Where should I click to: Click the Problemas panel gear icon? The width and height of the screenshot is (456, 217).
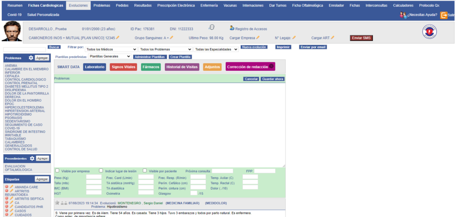[31, 58]
